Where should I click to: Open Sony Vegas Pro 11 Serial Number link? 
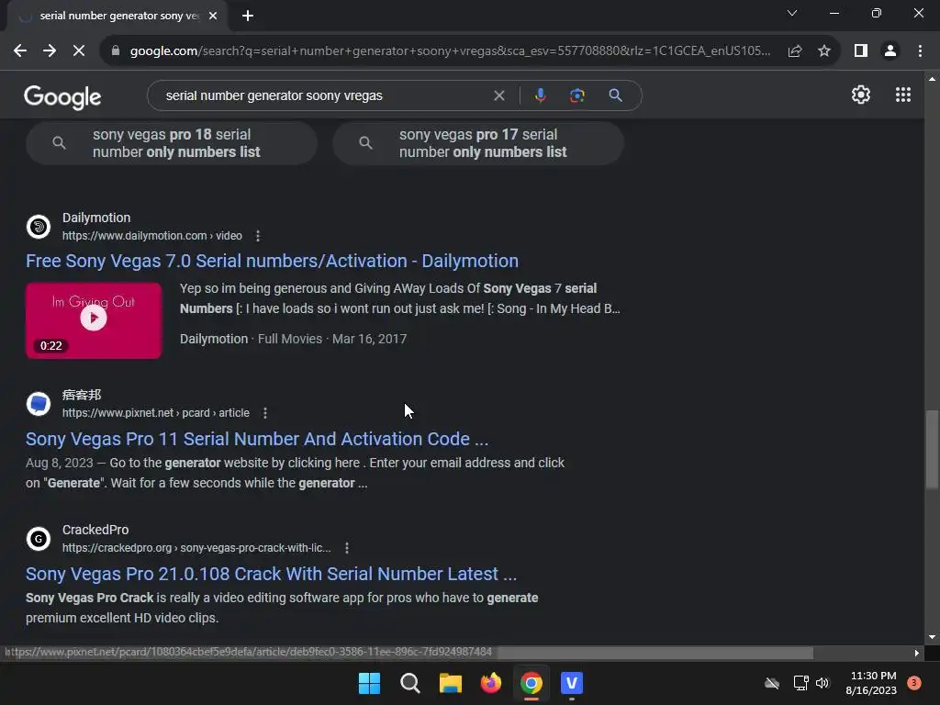pos(257,439)
